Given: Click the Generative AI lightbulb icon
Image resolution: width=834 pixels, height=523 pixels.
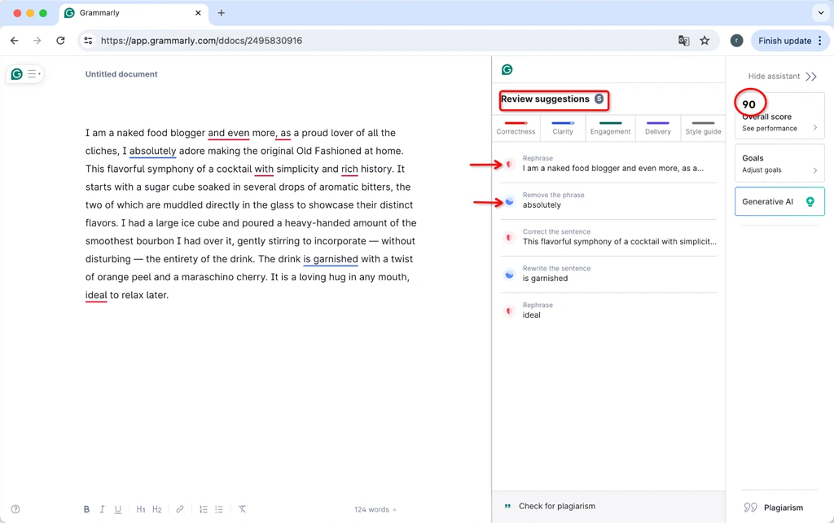Looking at the screenshot, I should [x=810, y=201].
